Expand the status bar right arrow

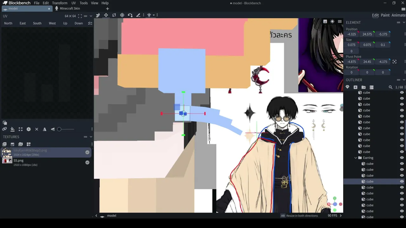tap(341, 216)
